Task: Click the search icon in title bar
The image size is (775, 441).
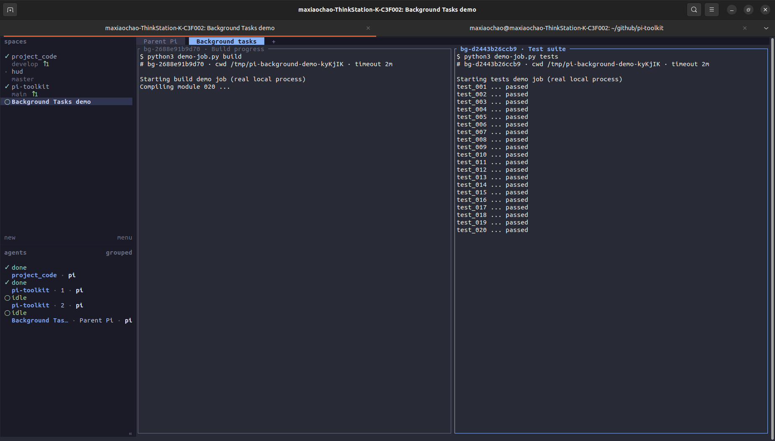Action: coord(694,10)
